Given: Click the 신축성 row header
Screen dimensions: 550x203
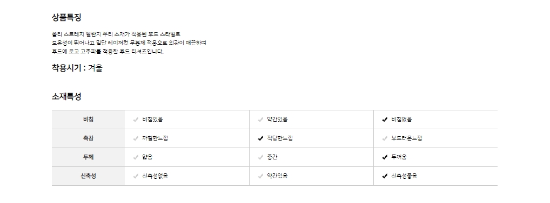Looking at the screenshot, I should (89, 176).
